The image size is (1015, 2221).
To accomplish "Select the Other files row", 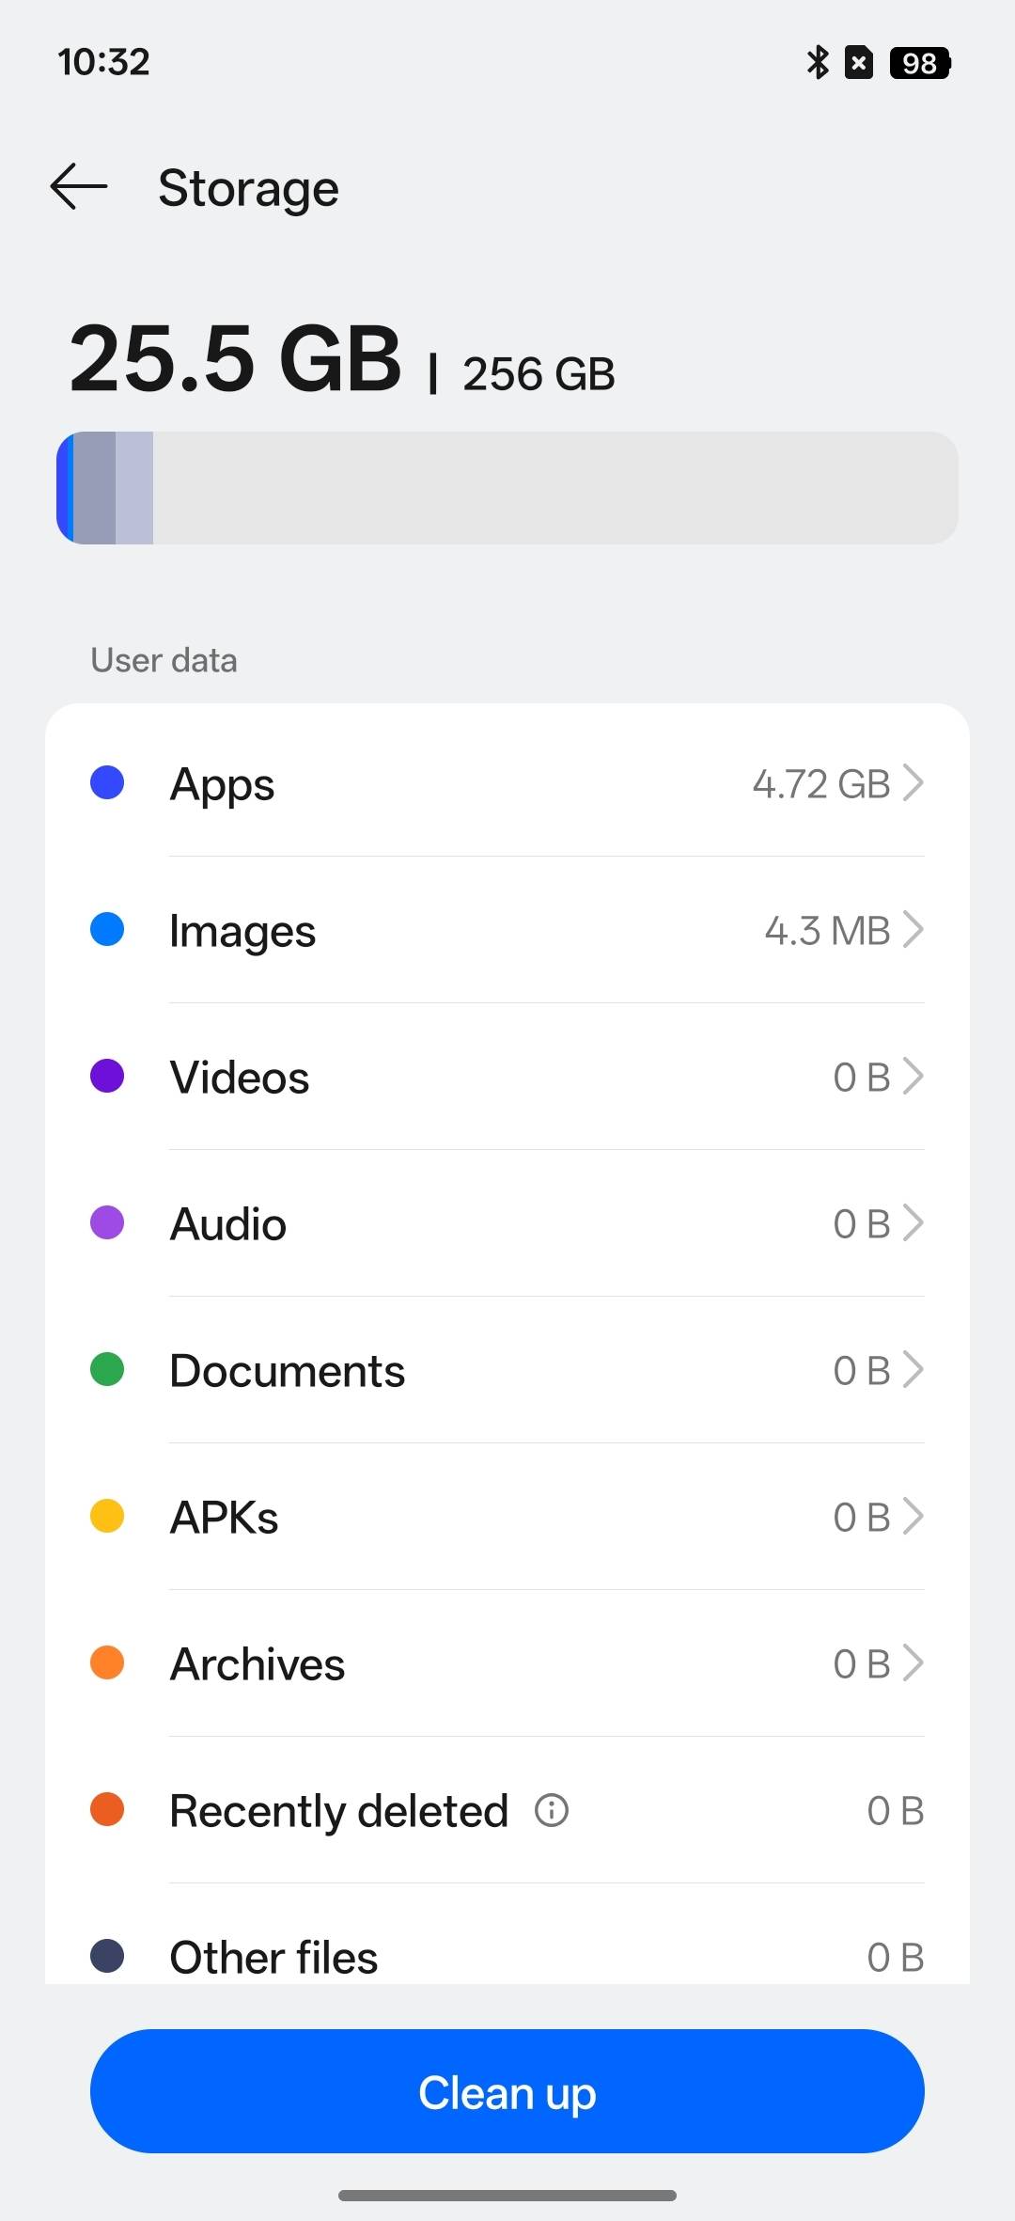I will [x=507, y=1946].
